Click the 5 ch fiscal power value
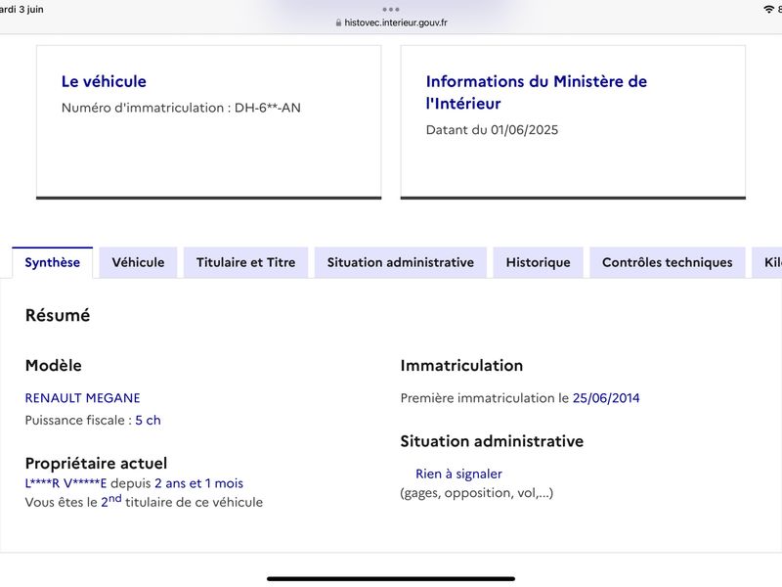782x587 pixels. (149, 421)
